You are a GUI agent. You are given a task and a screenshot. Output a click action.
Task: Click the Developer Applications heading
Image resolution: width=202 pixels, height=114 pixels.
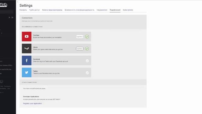point(31,97)
